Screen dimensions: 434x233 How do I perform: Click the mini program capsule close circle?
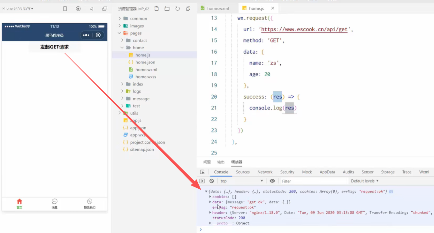(x=98, y=35)
